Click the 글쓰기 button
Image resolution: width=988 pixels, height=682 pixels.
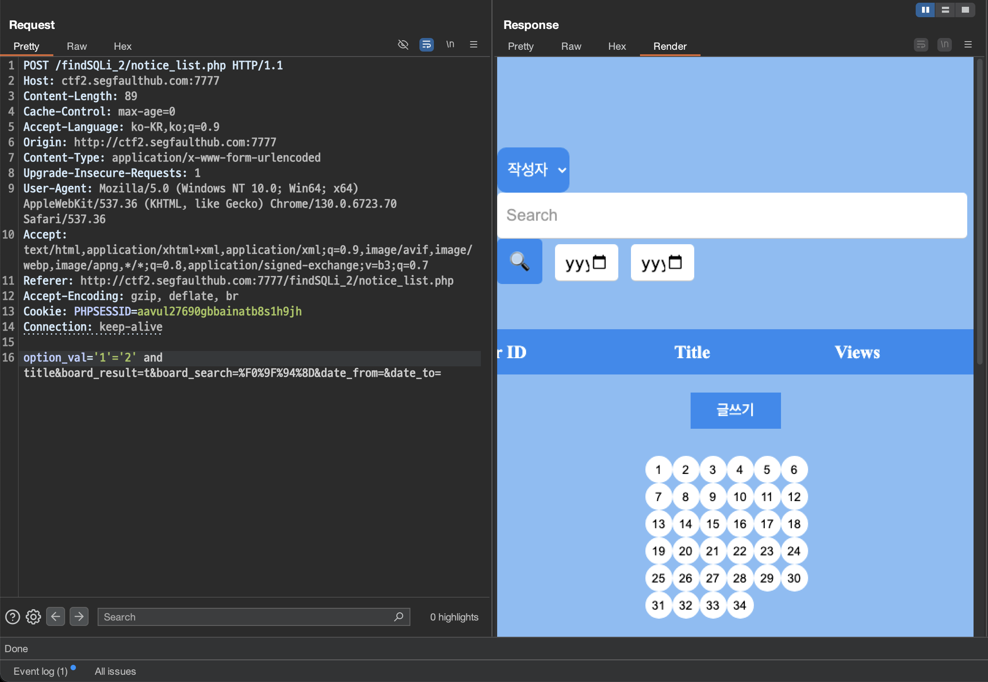735,410
